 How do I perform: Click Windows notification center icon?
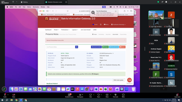point(179,100)
